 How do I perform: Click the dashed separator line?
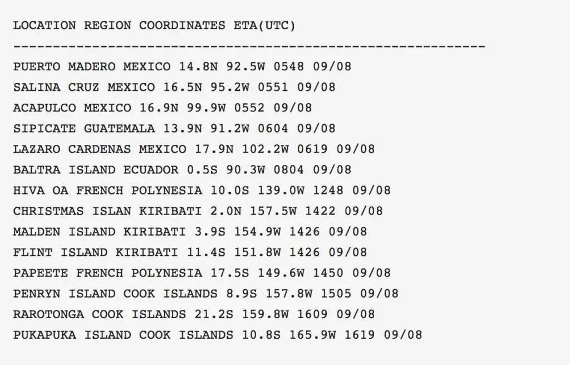tap(249, 47)
